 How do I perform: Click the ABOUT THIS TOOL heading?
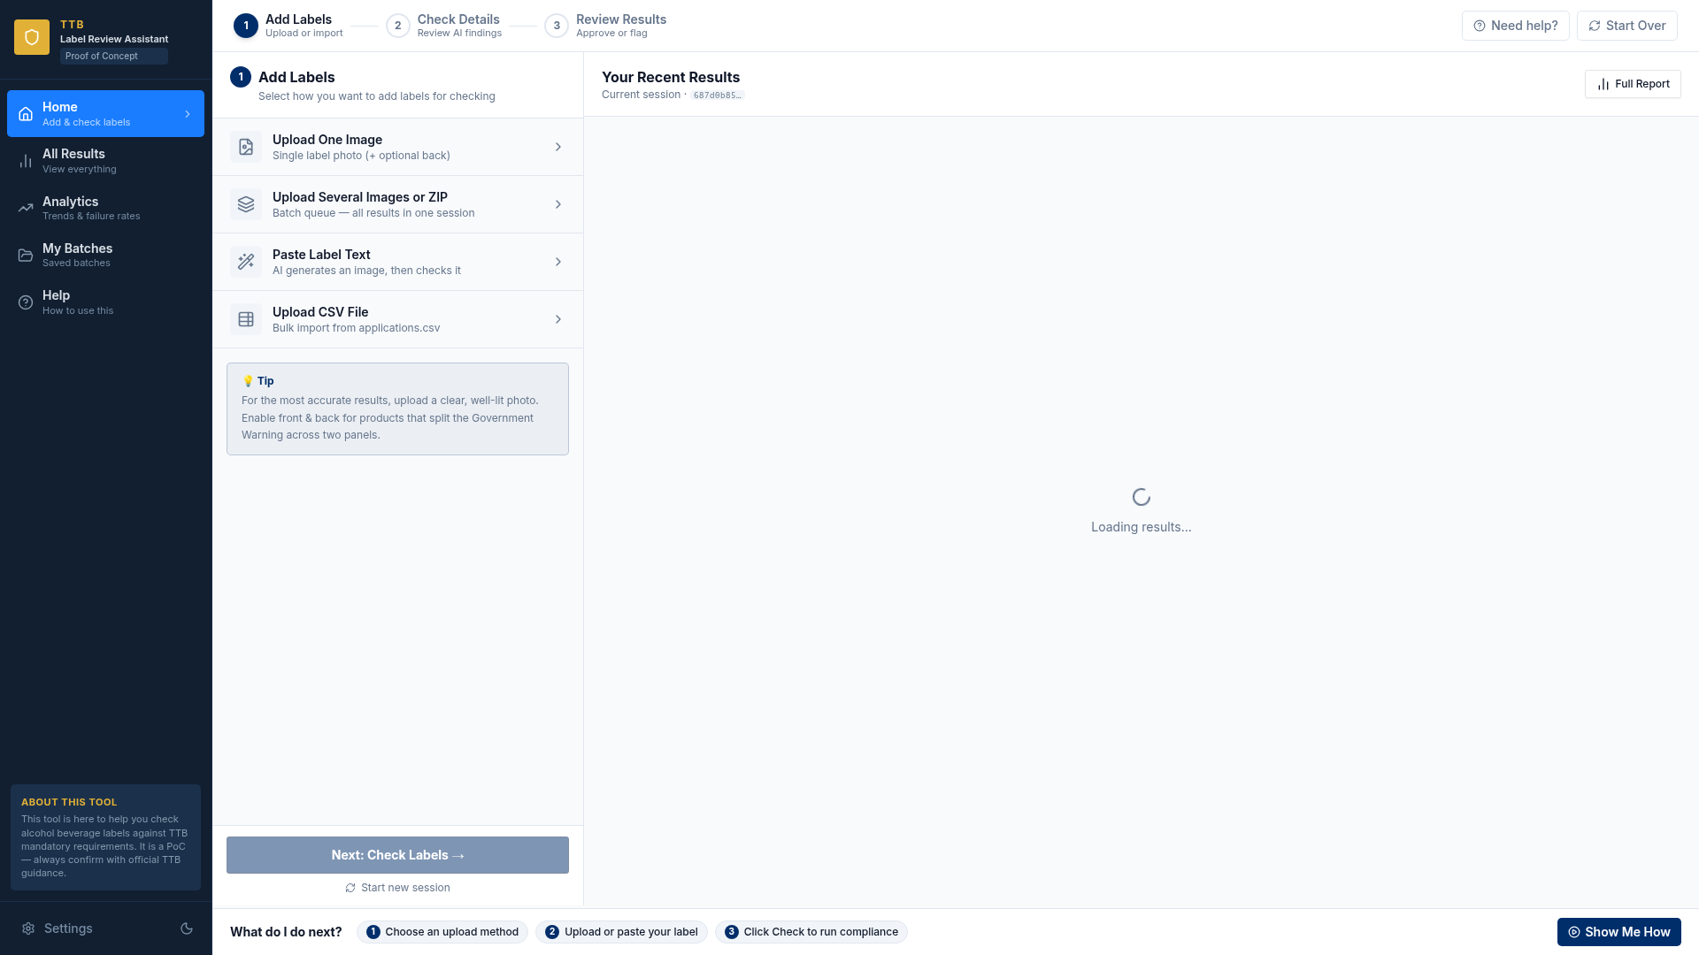[x=69, y=802]
